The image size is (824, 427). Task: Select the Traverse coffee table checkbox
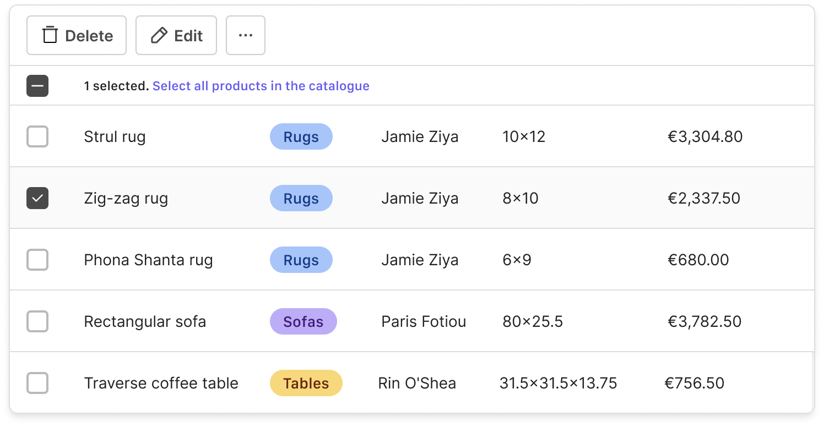click(37, 383)
